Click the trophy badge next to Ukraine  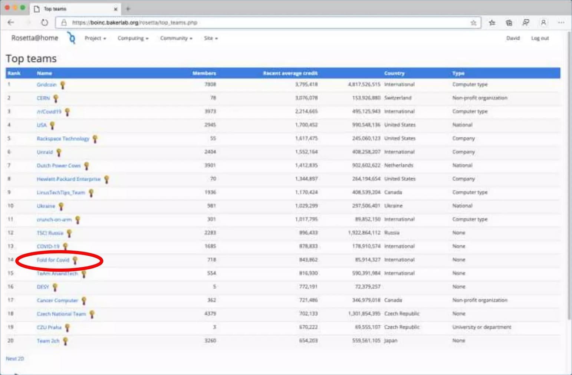(x=61, y=206)
